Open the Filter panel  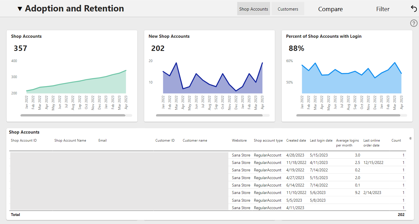383,9
